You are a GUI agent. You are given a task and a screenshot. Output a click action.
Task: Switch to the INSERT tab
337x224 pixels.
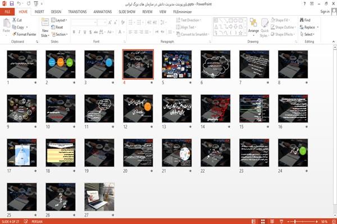click(x=39, y=12)
